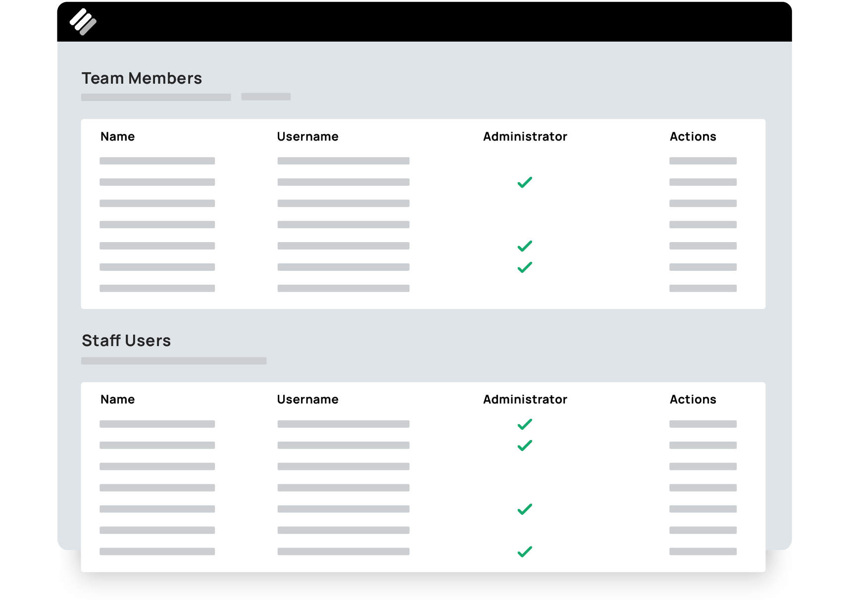Image resolution: width=851 pixels, height=600 pixels.
Task: Switch to the Staff Users section
Action: pos(126,340)
